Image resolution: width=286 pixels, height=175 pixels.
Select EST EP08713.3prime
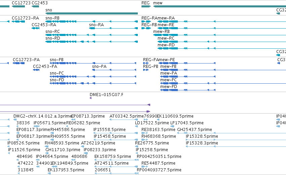pyautogui.click(x=73, y=120)
